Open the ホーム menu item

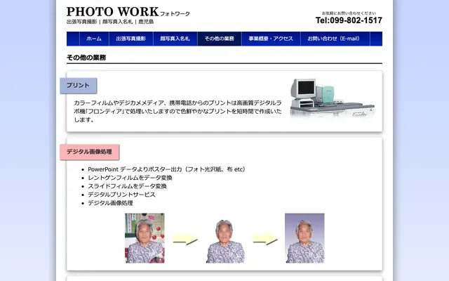tap(94, 39)
